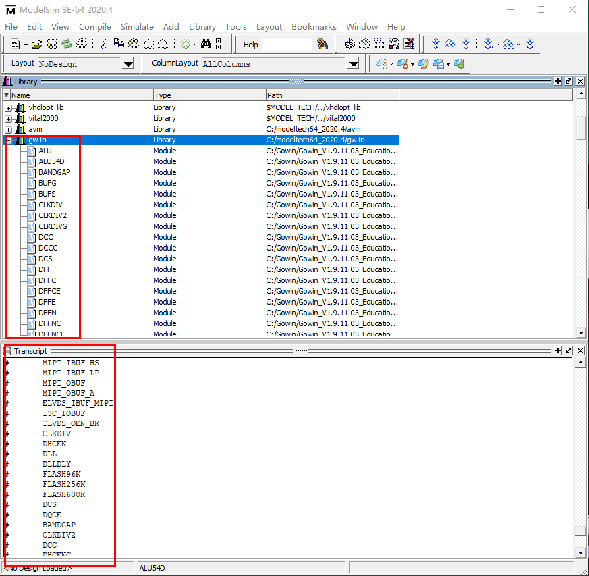The height and width of the screenshot is (576, 589).
Task: Click the red X stop icon
Action: 409,45
